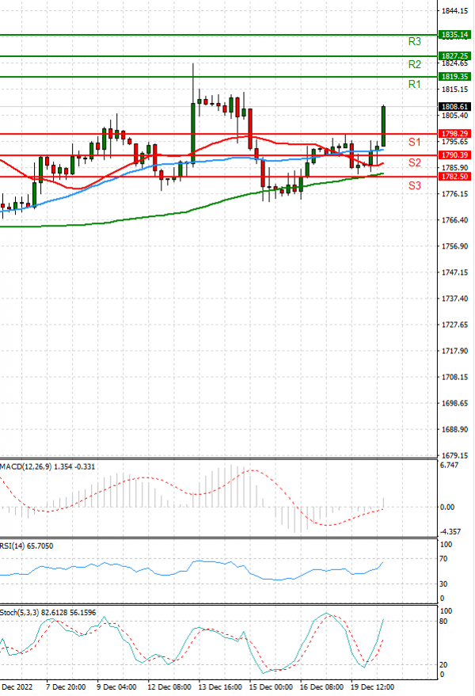The image size is (475, 696).
Task: Click the R2 resistance label
Action: 414,64
